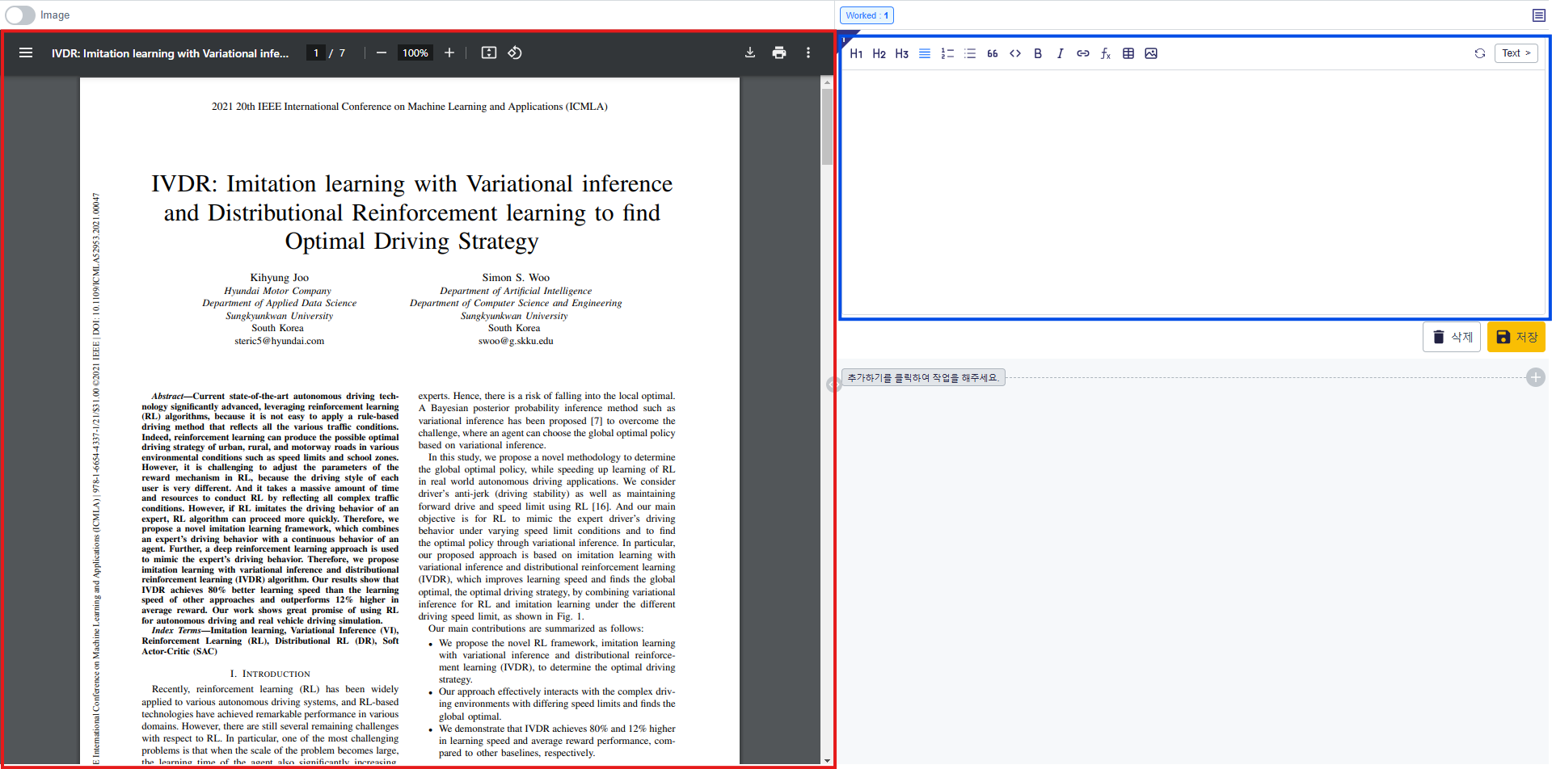This screenshot has width=1552, height=769.
Task: Print the PDF document
Action: tap(779, 53)
